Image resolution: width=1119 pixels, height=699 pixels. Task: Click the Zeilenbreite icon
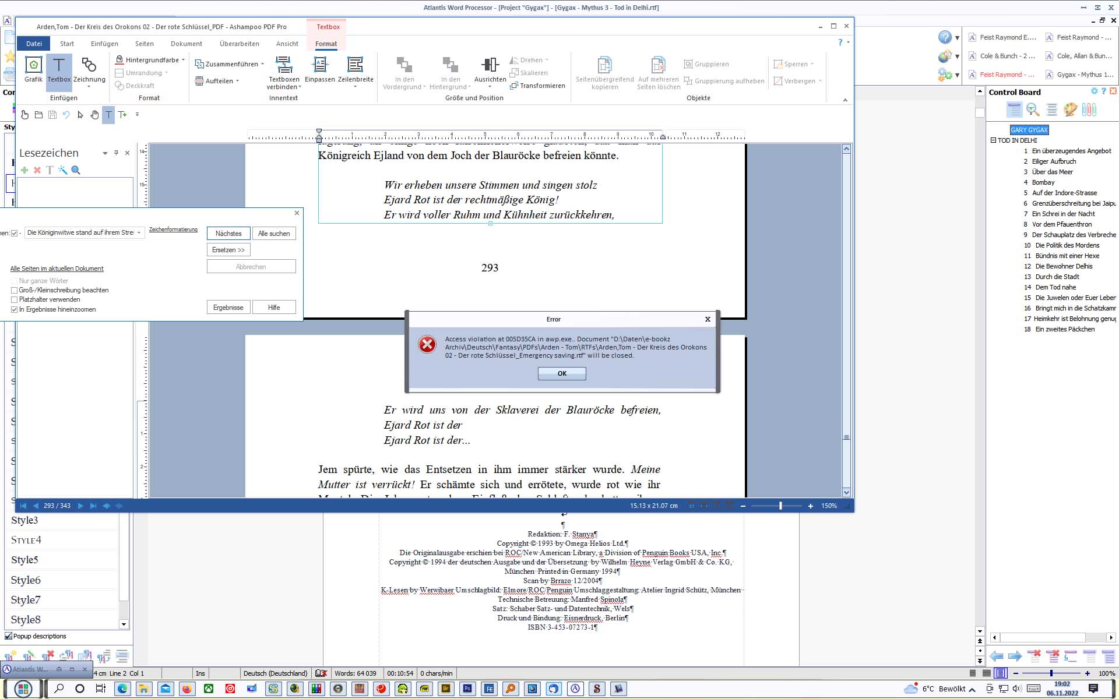point(356,65)
